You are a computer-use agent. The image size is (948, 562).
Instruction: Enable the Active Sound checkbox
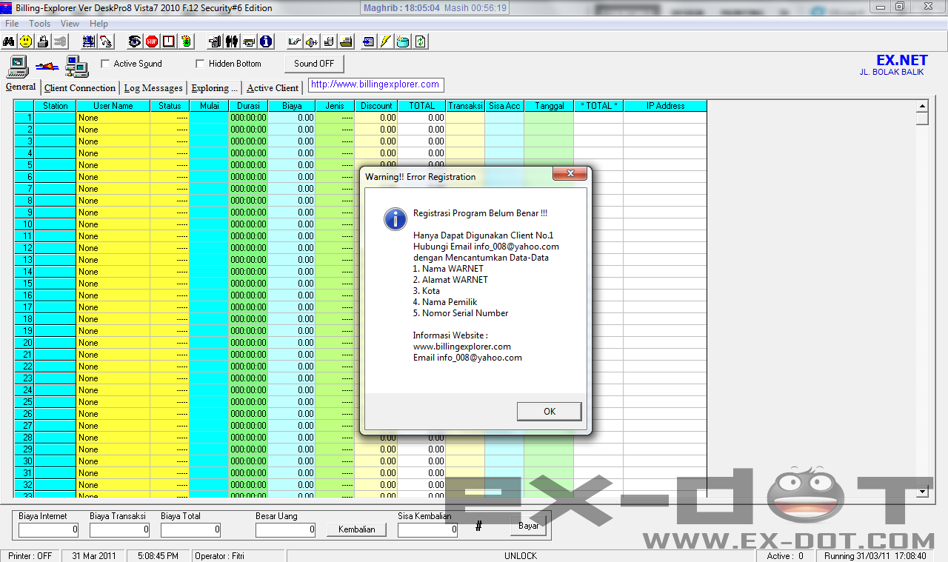click(106, 63)
